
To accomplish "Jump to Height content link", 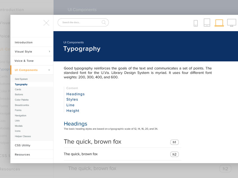I will coord(73,111).
